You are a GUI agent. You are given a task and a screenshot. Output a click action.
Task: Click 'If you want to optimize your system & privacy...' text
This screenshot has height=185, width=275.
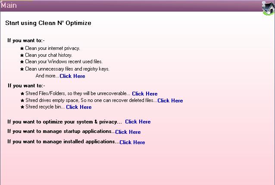[x=65, y=122]
